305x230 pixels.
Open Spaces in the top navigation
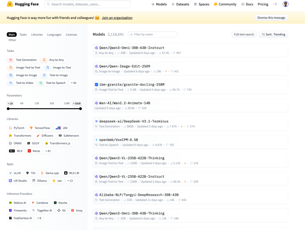(x=202, y=4)
